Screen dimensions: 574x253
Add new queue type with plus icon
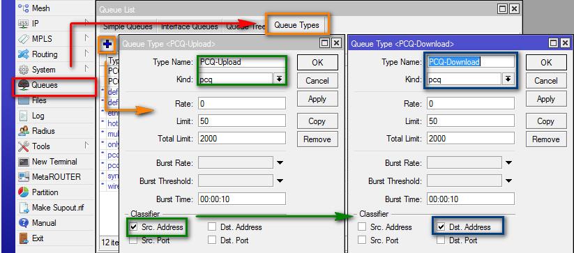pos(107,45)
